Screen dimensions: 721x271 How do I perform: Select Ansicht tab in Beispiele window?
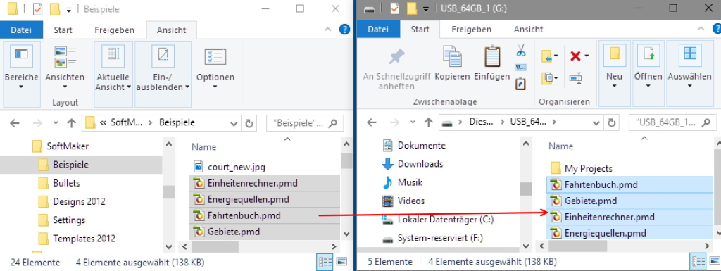[172, 30]
